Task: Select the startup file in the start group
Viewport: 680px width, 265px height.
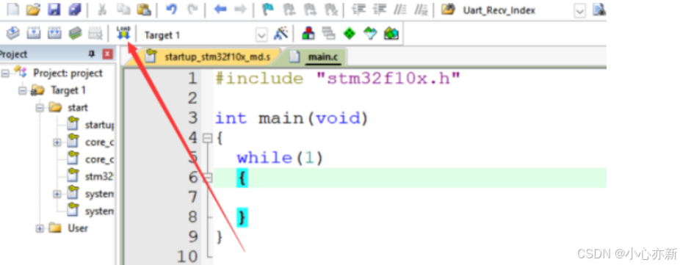Action: (x=99, y=126)
